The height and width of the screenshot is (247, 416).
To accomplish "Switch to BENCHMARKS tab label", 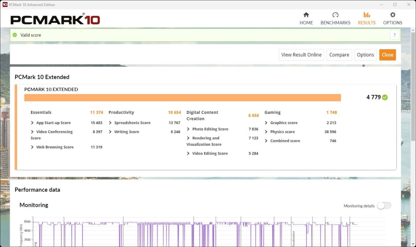I will coord(335,23).
